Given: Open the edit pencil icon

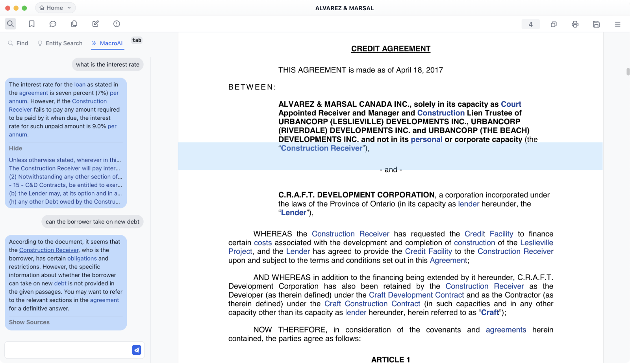Looking at the screenshot, I should [95, 24].
